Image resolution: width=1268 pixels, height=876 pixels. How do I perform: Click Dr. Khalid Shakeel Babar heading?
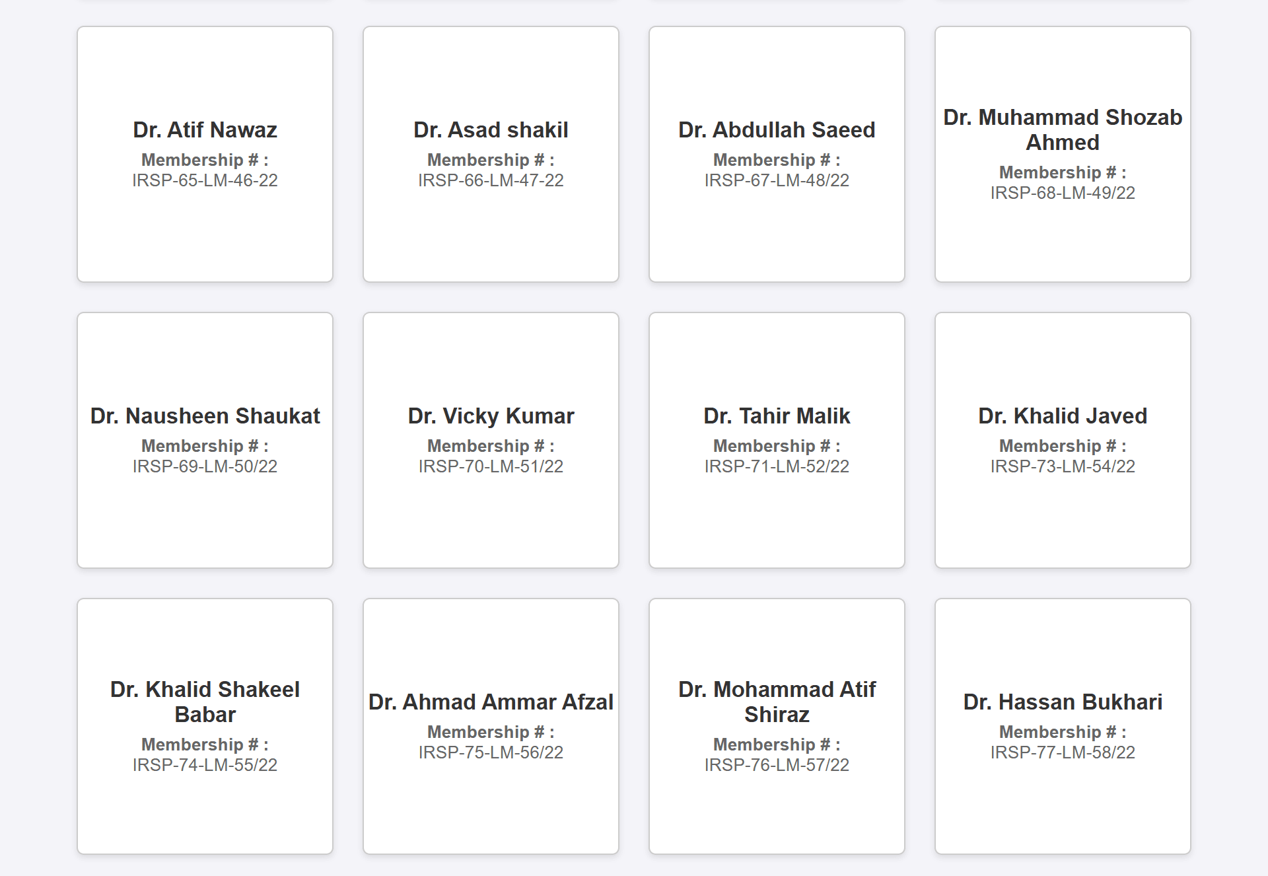205,702
